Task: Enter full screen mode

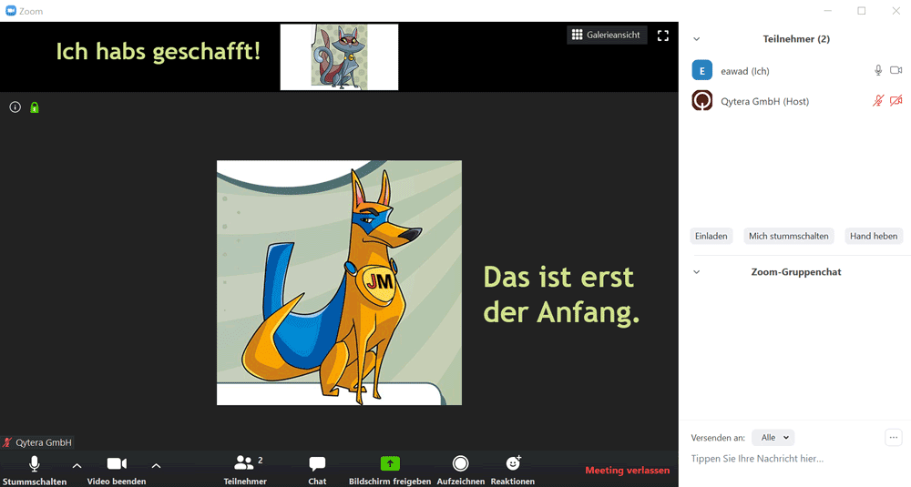Action: pyautogui.click(x=663, y=36)
